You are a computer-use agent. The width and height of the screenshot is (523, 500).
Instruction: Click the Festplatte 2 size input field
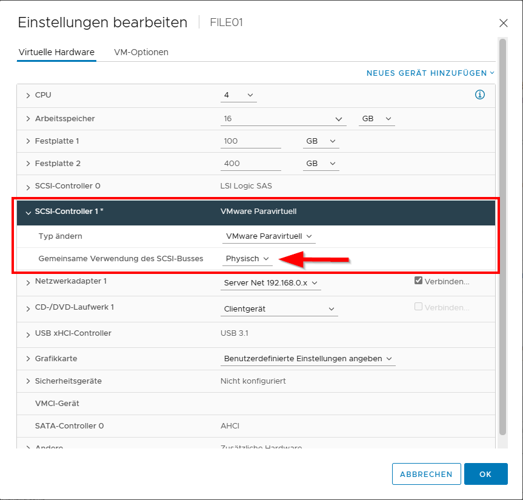pos(251,164)
